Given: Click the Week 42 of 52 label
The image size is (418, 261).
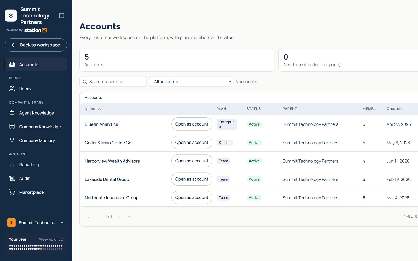Looking at the screenshot, I should pyautogui.click(x=51, y=239).
